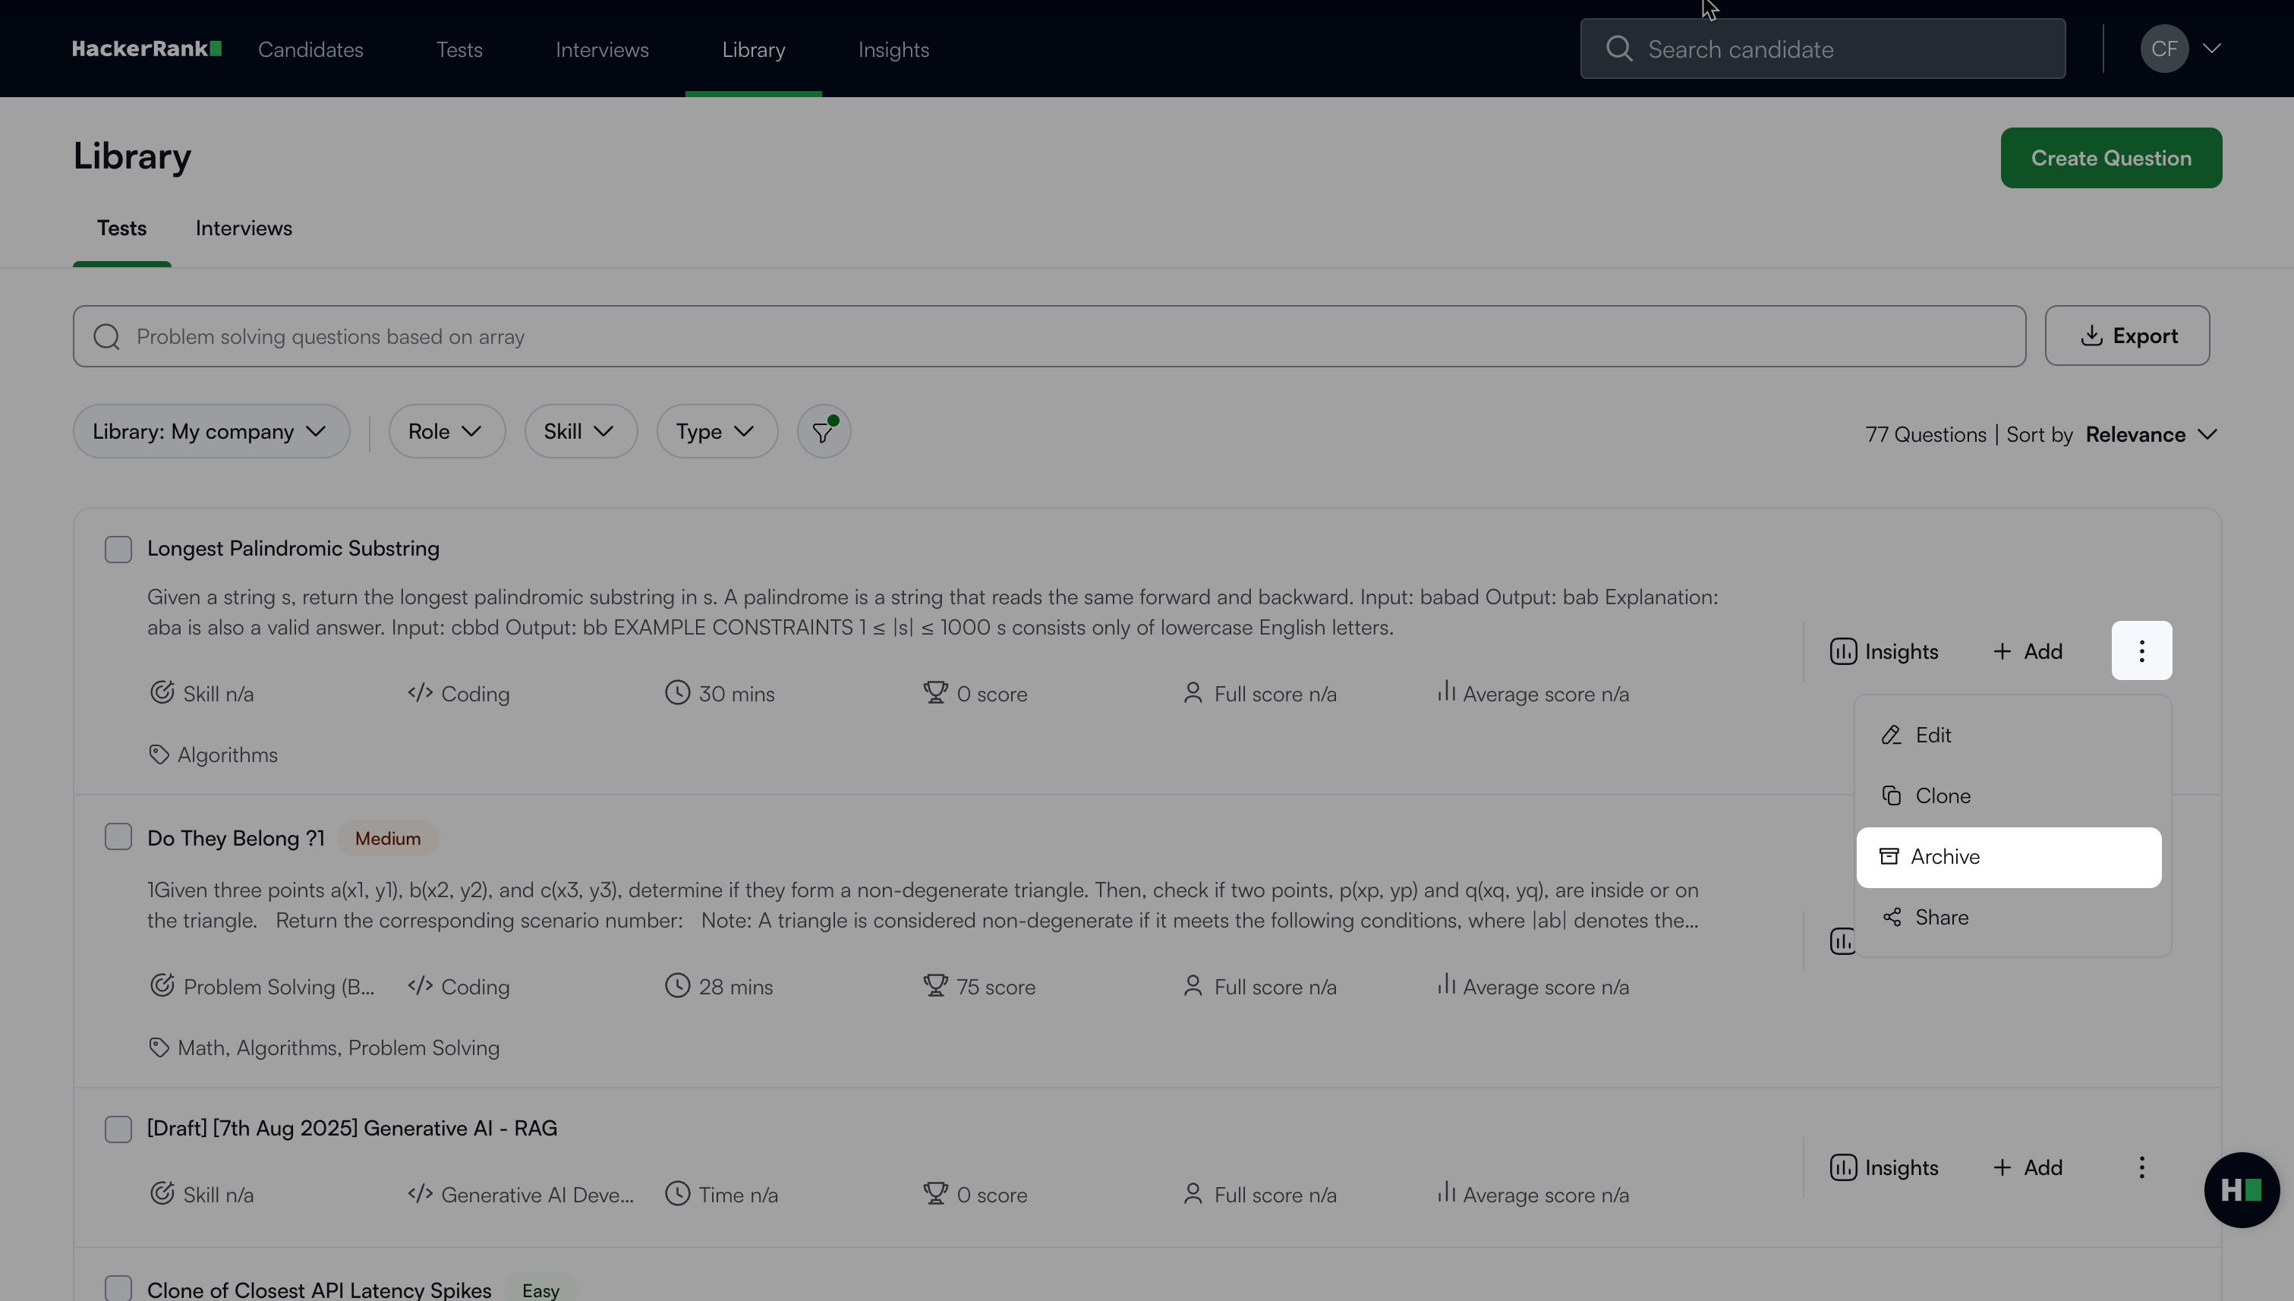Open kebab menu for Generative AI RAG question
Screen dimensions: 2294x1301
pos(2141,1167)
